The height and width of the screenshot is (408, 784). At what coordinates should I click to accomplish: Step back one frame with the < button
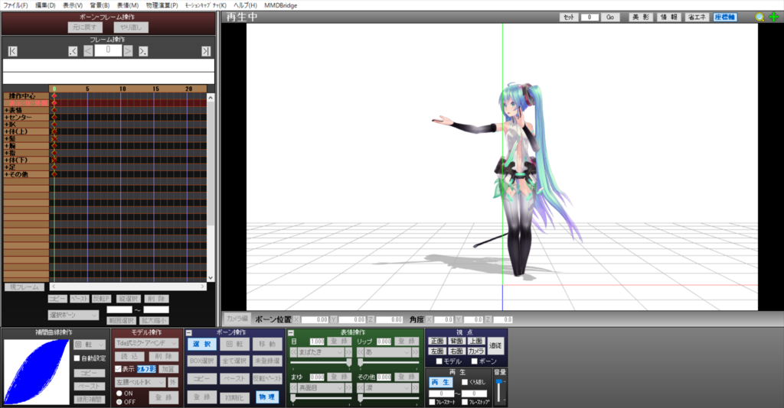click(x=88, y=51)
